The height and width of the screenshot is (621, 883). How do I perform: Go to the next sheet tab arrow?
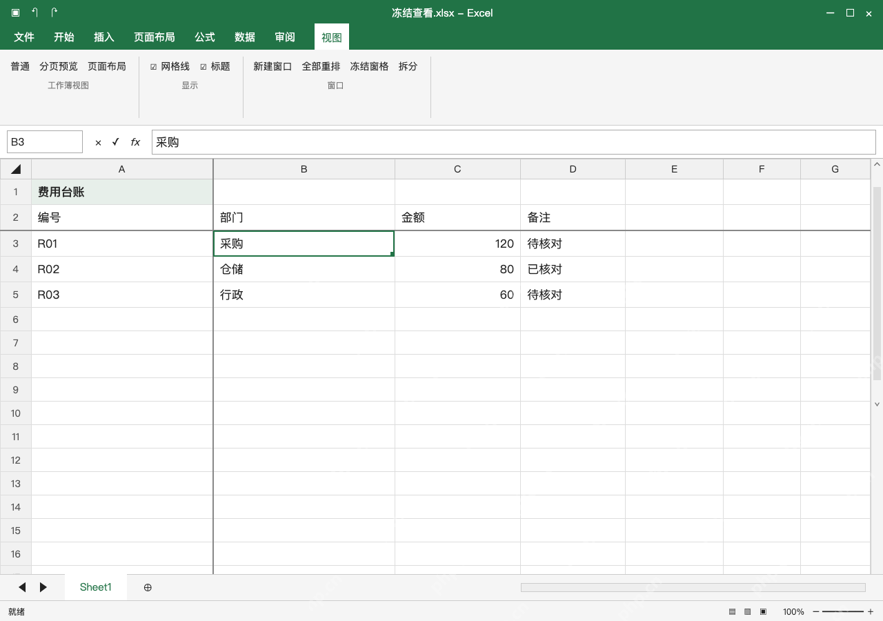coord(43,587)
